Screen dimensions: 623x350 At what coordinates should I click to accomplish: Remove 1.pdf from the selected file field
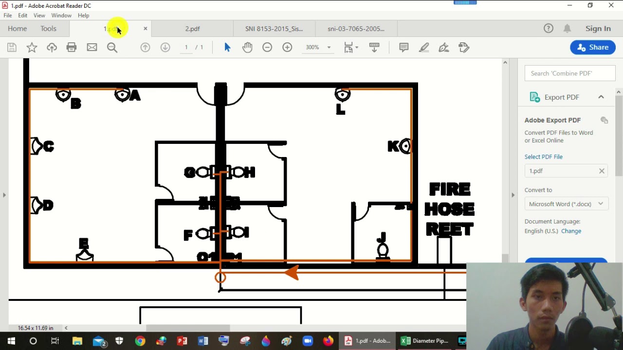tap(602, 171)
